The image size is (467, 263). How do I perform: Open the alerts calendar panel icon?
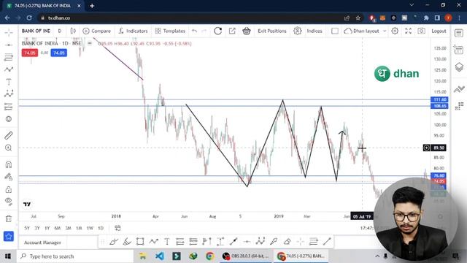pos(459,50)
